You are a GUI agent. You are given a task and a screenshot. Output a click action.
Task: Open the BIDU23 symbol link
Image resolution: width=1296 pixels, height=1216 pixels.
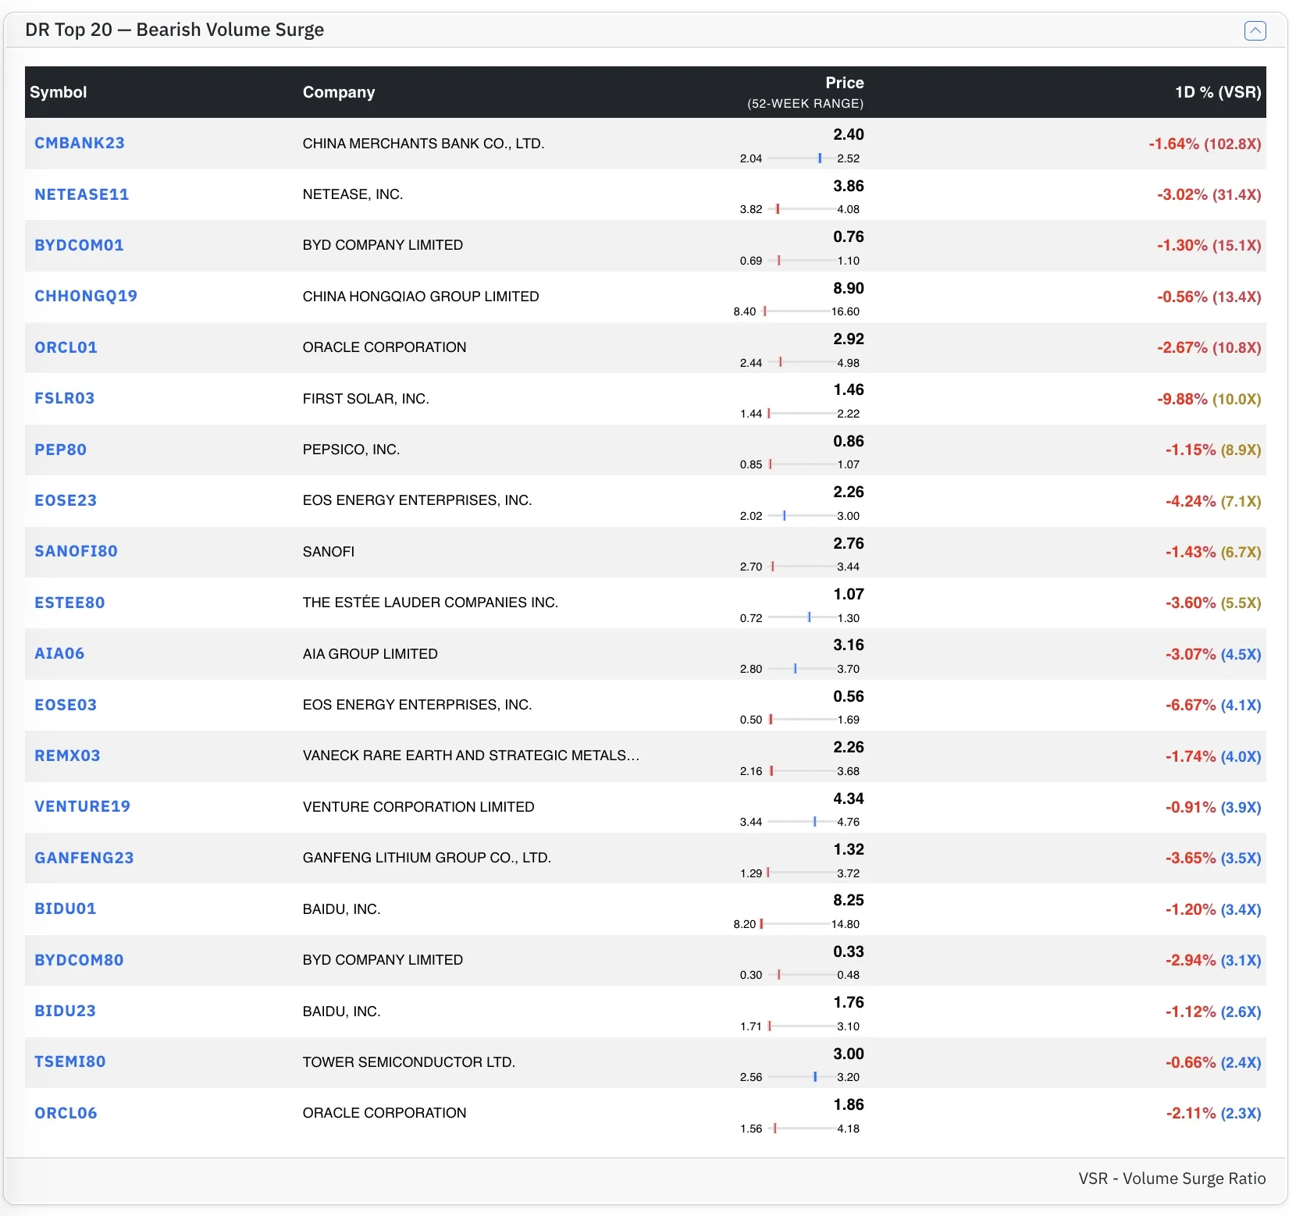point(65,1011)
